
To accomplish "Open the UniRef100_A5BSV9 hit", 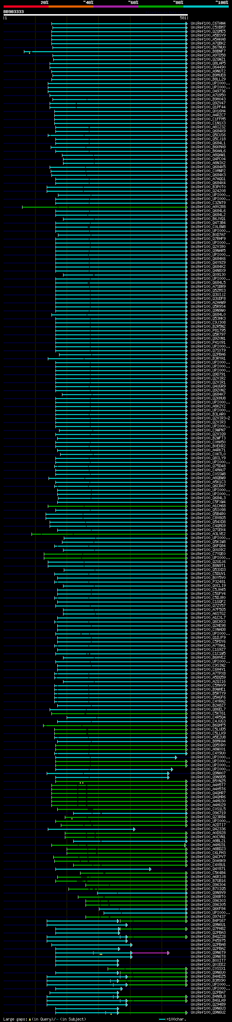I will click(208, 35).
